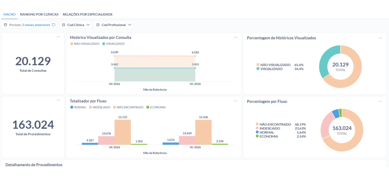
Task: Toggle ECONOMIA series in bar chart legend
Action: (x=156, y=107)
